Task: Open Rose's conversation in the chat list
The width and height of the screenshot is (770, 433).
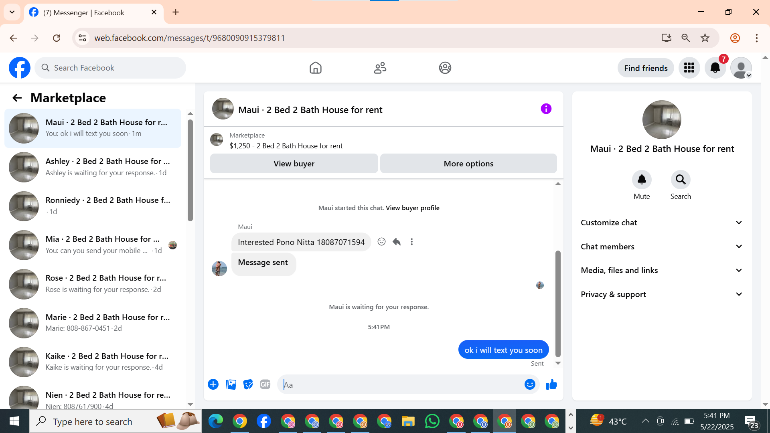Action: (93, 284)
